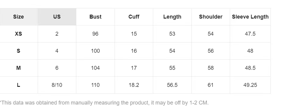Click the Size column header
Viewport: 291px width, 112px height.
coord(19,17)
